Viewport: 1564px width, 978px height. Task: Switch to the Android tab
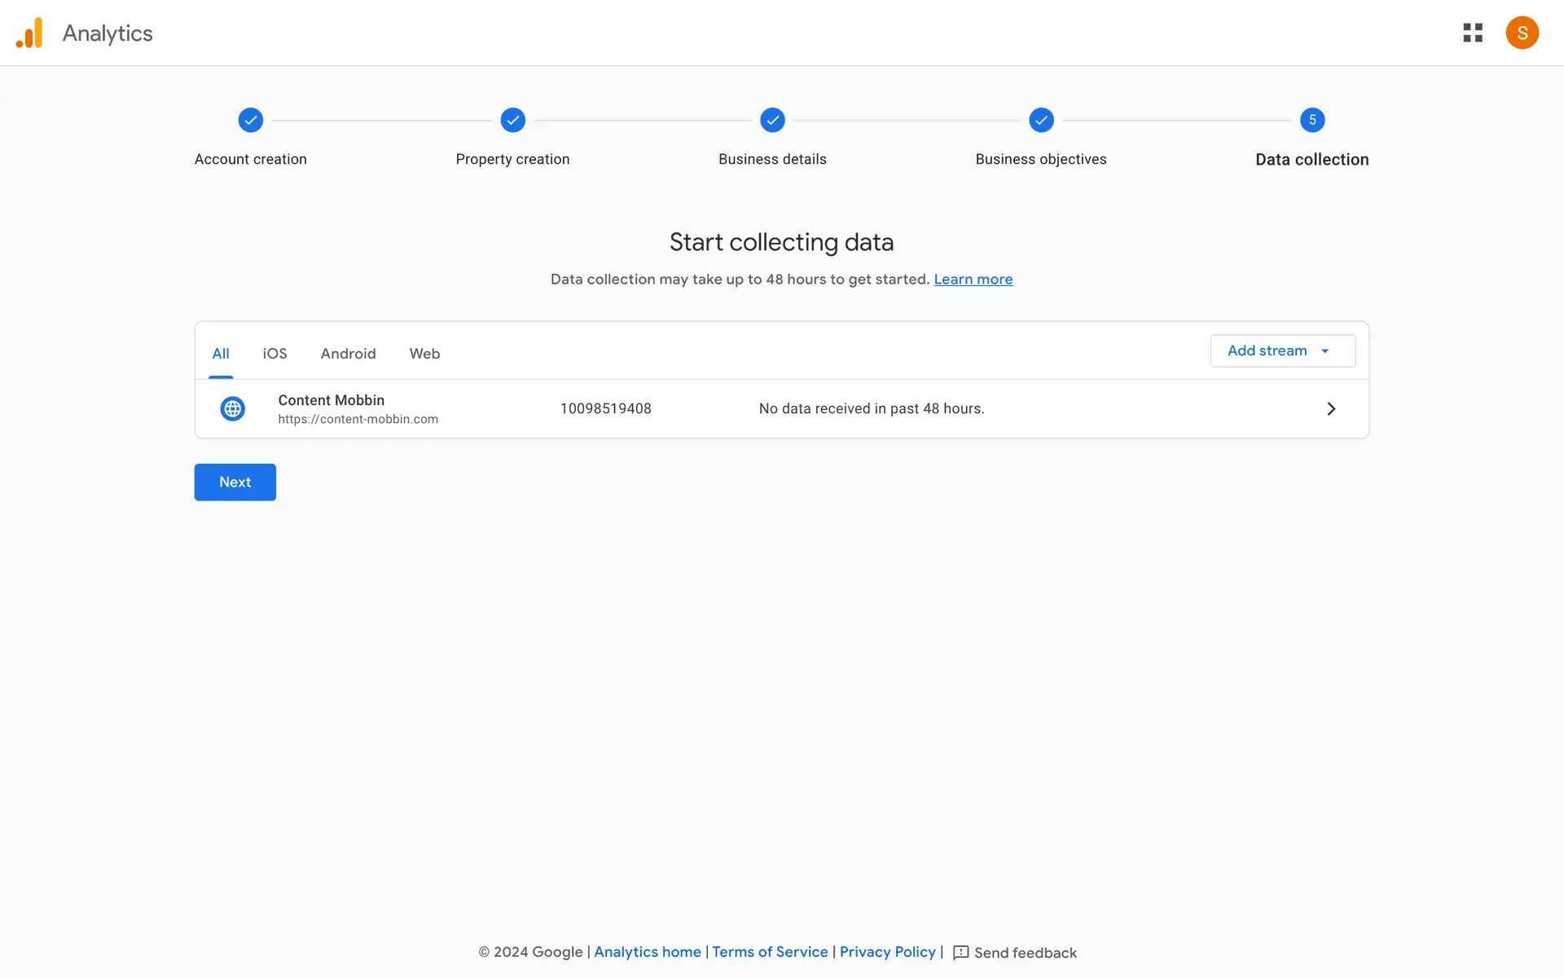[x=348, y=354]
